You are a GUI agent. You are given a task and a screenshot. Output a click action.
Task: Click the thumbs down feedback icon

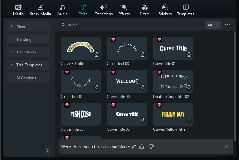[151, 146]
